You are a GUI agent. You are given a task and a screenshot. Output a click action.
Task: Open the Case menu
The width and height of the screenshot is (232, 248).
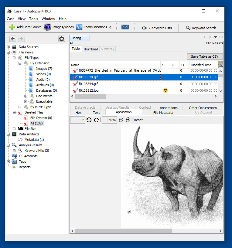tap(11, 19)
